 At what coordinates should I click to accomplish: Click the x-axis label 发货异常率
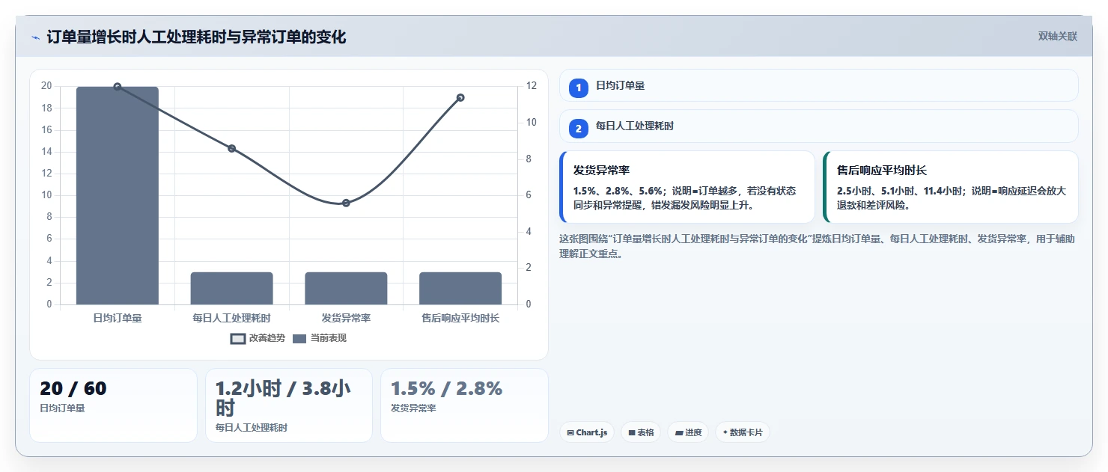[346, 318]
